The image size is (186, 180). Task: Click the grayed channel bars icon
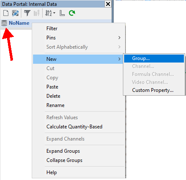(x=37, y=13)
